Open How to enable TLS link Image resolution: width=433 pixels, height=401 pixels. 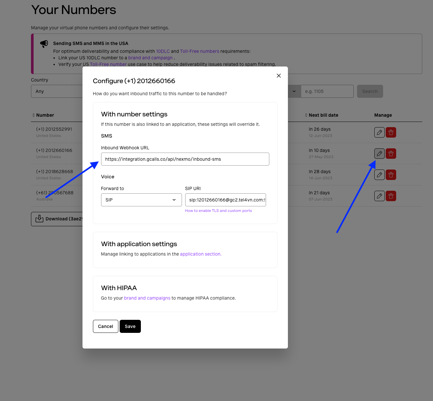click(x=218, y=211)
